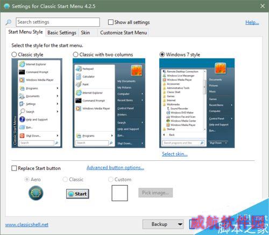This screenshot has height=235, width=269.
Task: Check the Replace Start button option
Action: click(14, 168)
